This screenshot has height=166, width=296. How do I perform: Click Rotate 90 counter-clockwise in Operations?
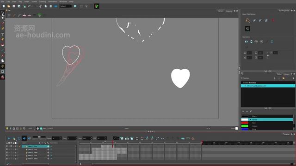[261, 41]
